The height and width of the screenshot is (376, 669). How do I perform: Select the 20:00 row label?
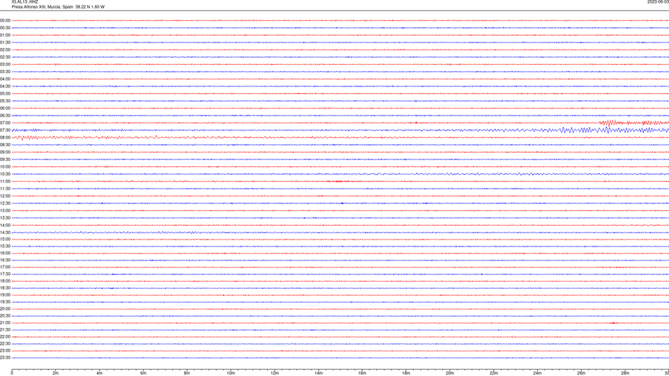click(5, 309)
